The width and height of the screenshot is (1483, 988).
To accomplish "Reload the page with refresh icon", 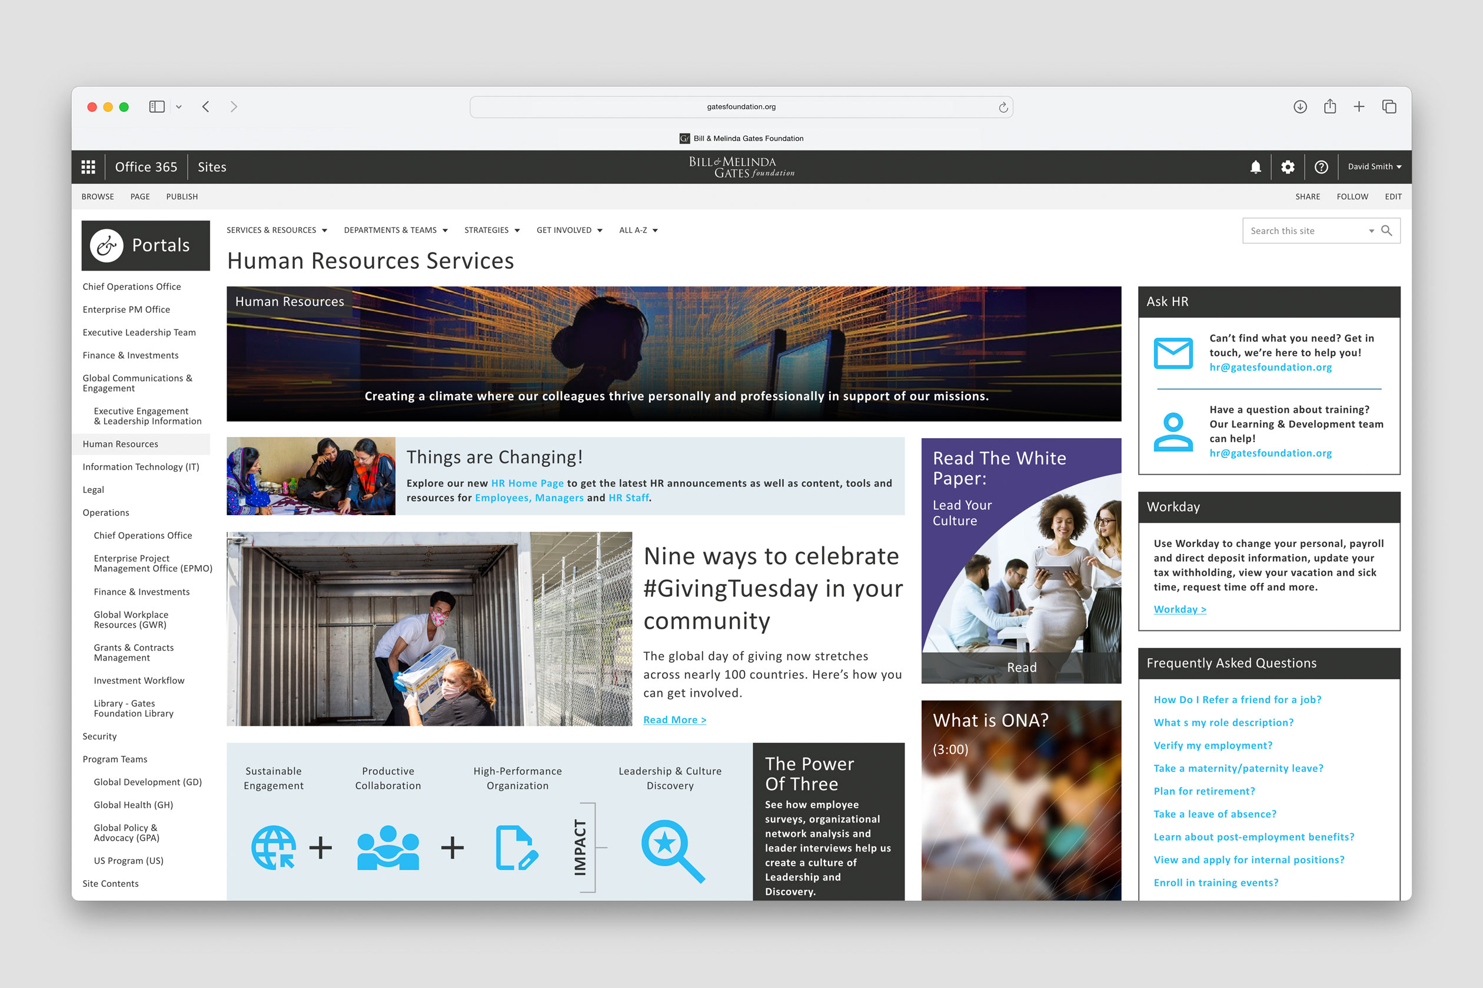I will [1003, 107].
